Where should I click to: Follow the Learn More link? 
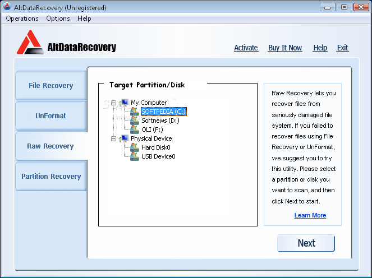coord(310,215)
